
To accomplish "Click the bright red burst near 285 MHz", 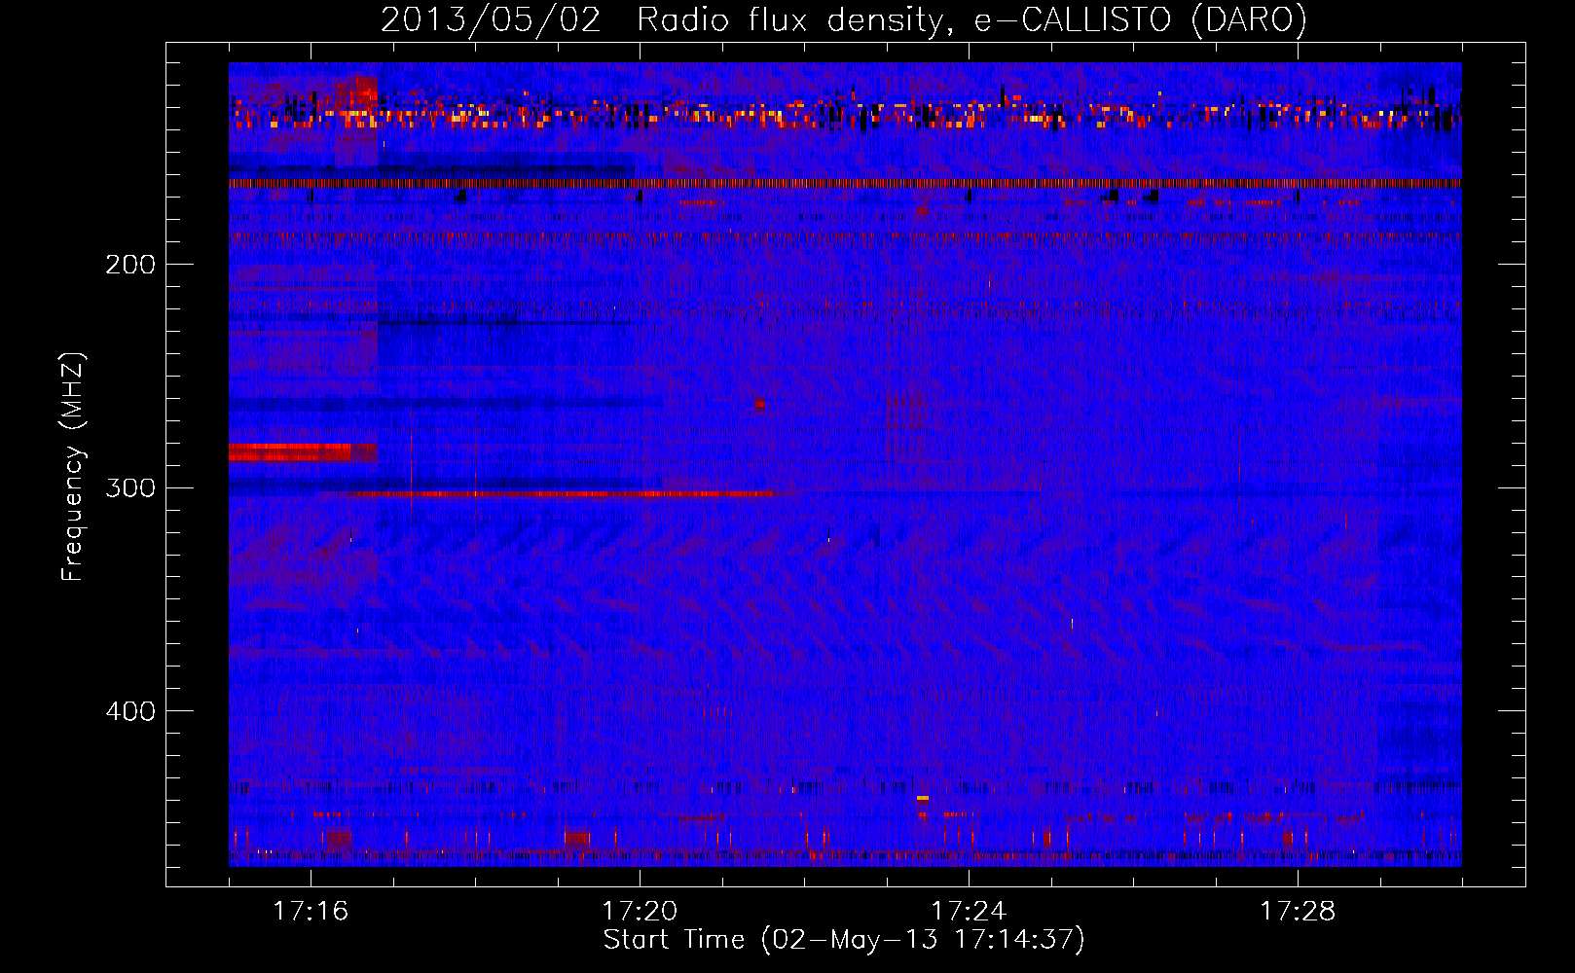I will click(x=302, y=451).
